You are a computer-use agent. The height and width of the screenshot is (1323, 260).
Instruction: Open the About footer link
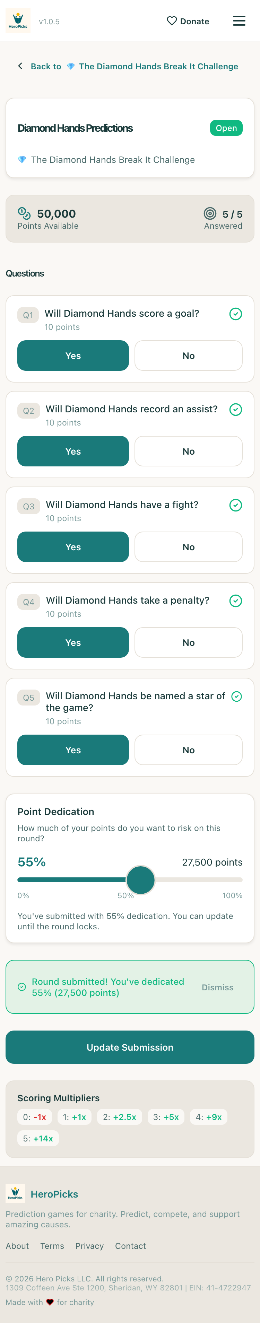pos(17,1246)
